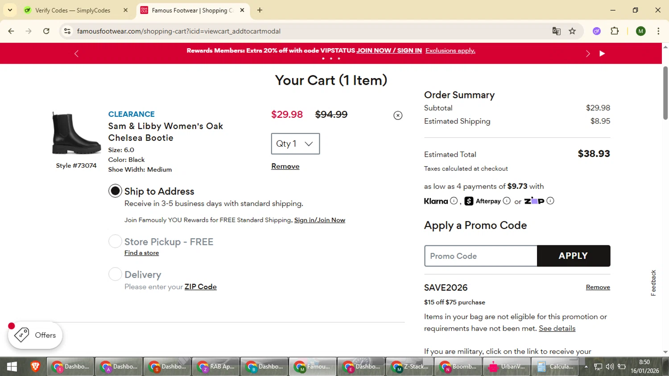This screenshot has width=669, height=376.
Task: Open the Sam & Libby Chelsea Bootie product title
Action: (165, 132)
